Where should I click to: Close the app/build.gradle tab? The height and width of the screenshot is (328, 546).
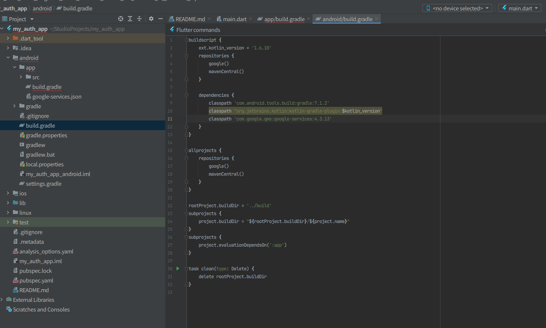(x=309, y=19)
